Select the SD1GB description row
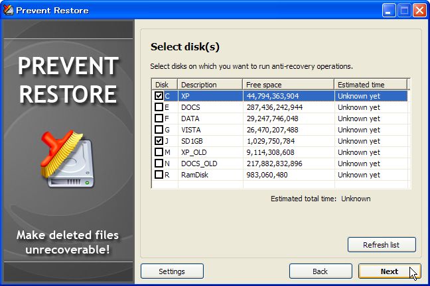Image resolution: width=430 pixels, height=286 pixels. (x=210, y=141)
